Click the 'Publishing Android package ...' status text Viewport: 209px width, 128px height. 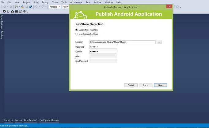pos(14,126)
